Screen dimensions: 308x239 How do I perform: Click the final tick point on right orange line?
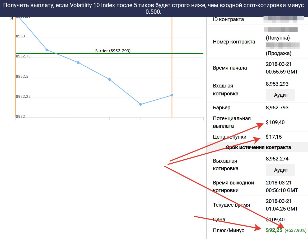click(x=172, y=95)
